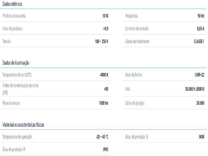208x156 pixels.
Task: Click the IK08 impact rating value
Action: pos(201,137)
